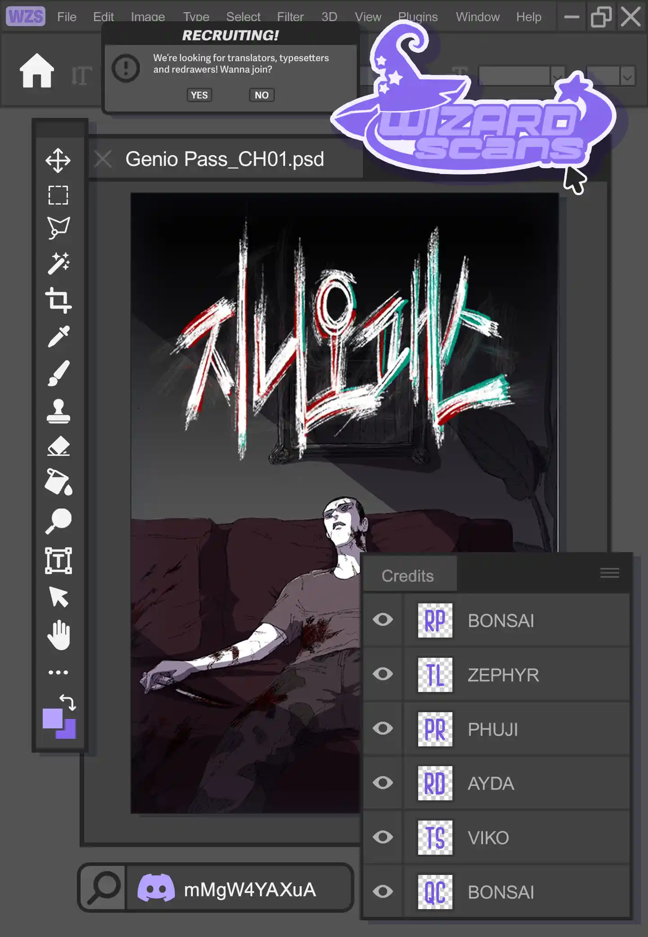Select the Genio Pass_CH01.psd document tab
The width and height of the screenshot is (648, 937).
(x=225, y=159)
